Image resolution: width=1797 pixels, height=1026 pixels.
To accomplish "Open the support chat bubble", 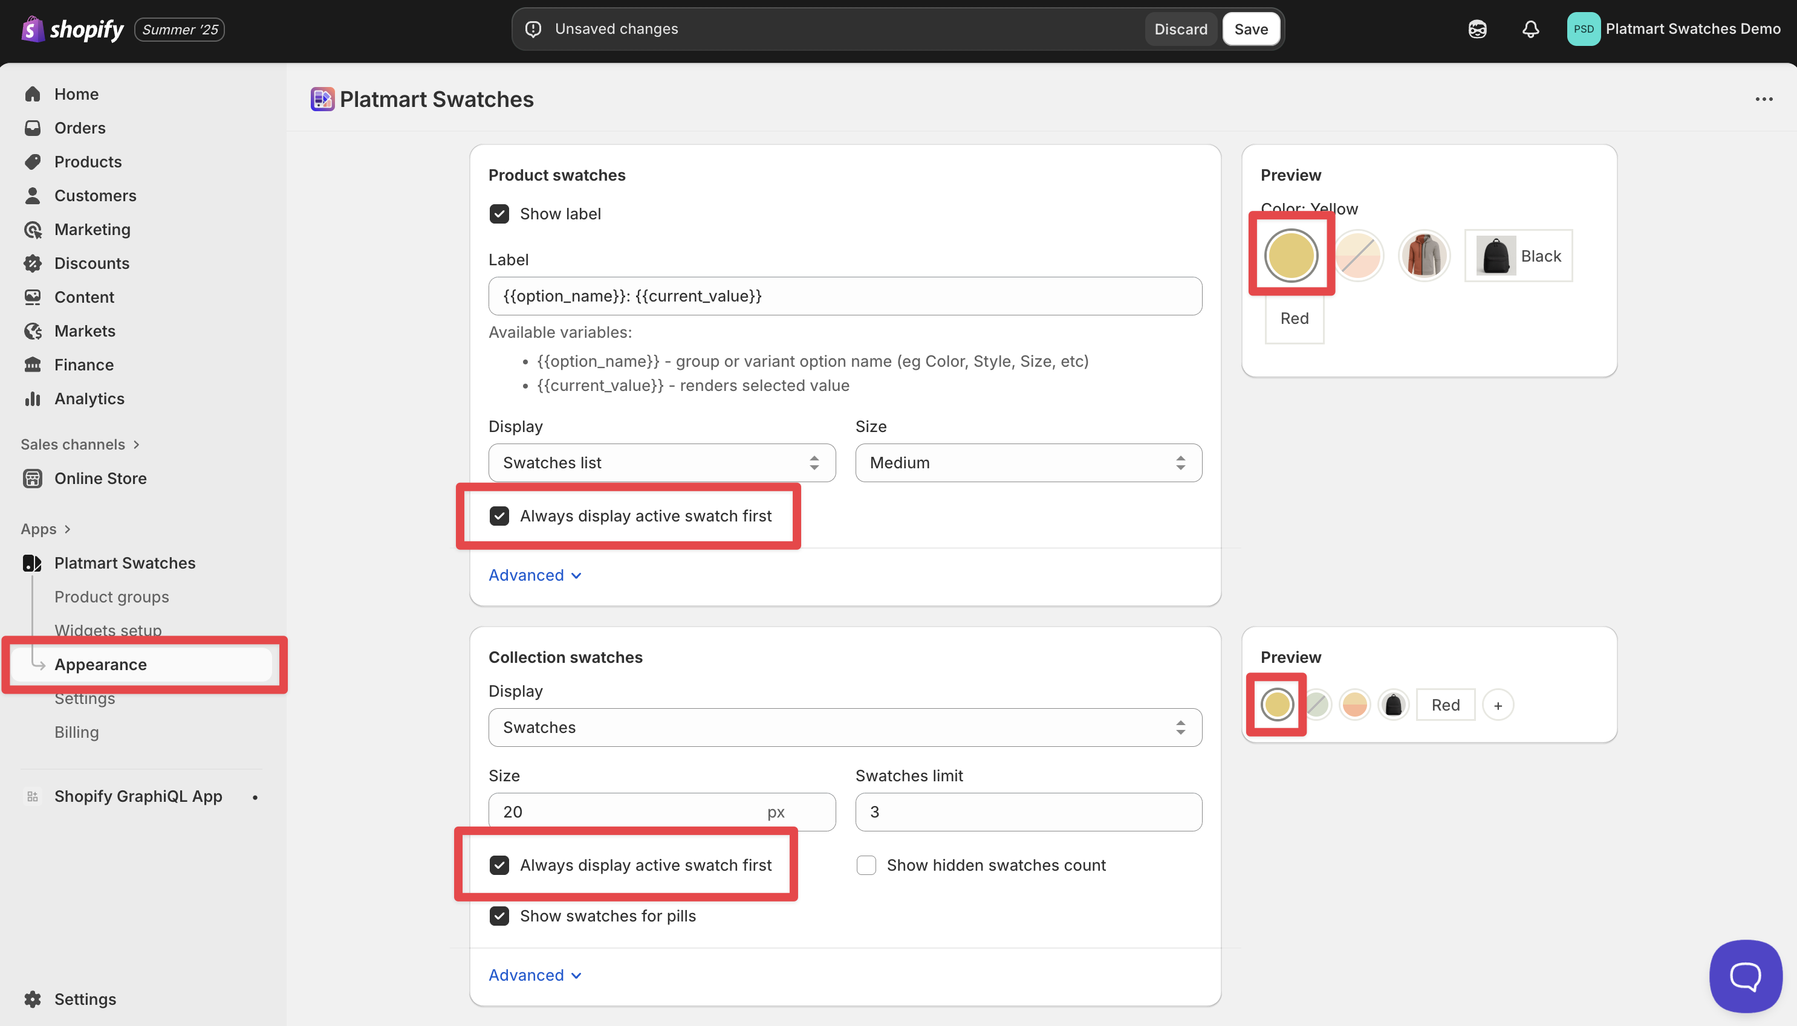I will pos(1745,975).
